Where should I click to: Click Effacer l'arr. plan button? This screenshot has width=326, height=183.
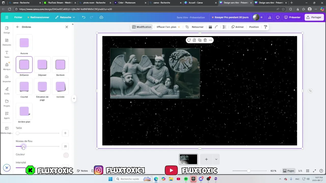click(168, 27)
